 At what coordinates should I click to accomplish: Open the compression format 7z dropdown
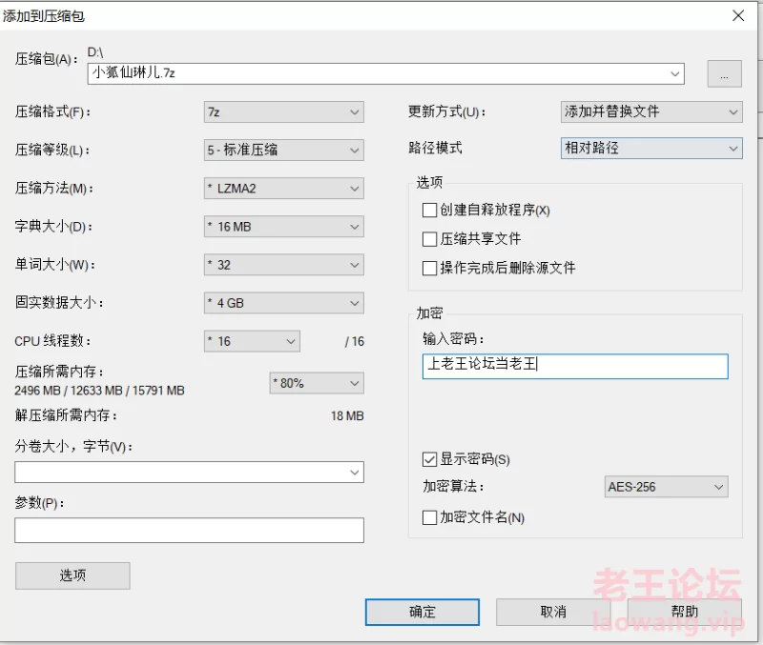click(283, 111)
